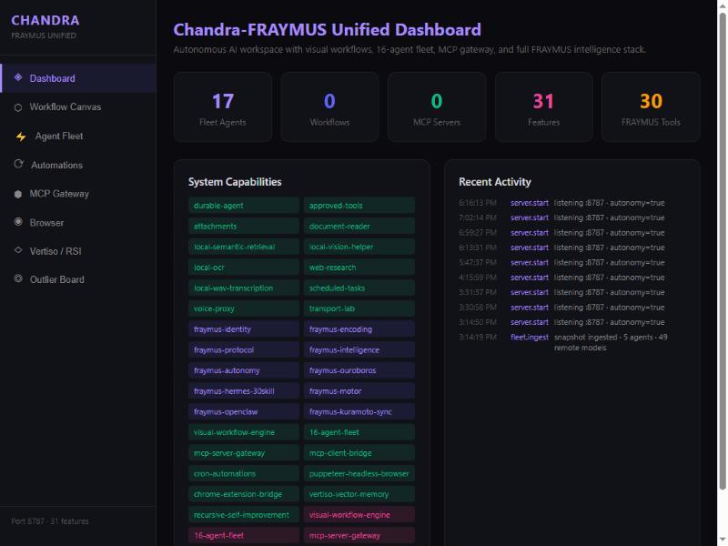Click the Vertiso / RSI diamond icon
Image resolution: width=728 pixels, height=546 pixels.
point(18,250)
